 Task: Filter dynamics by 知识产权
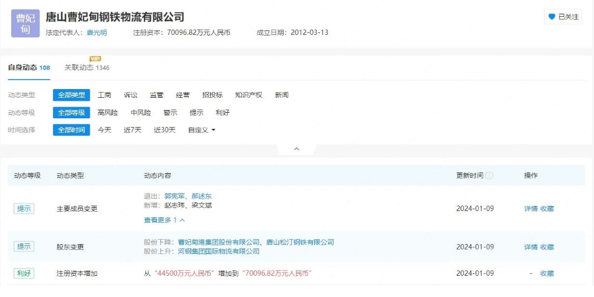[249, 95]
